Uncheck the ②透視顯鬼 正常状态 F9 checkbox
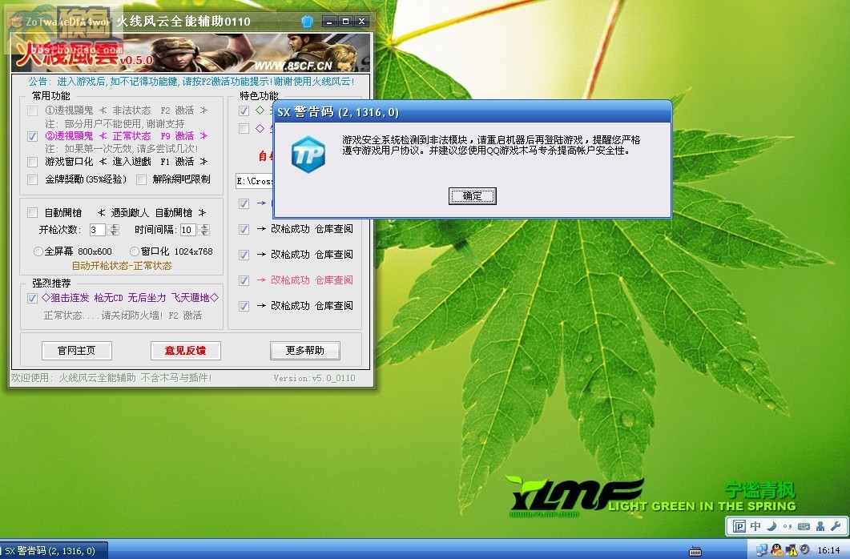850x559 pixels. [33, 136]
